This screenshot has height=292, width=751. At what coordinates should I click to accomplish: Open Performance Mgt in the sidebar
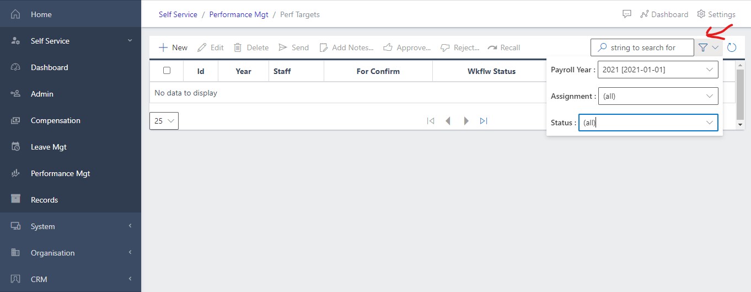point(71,173)
